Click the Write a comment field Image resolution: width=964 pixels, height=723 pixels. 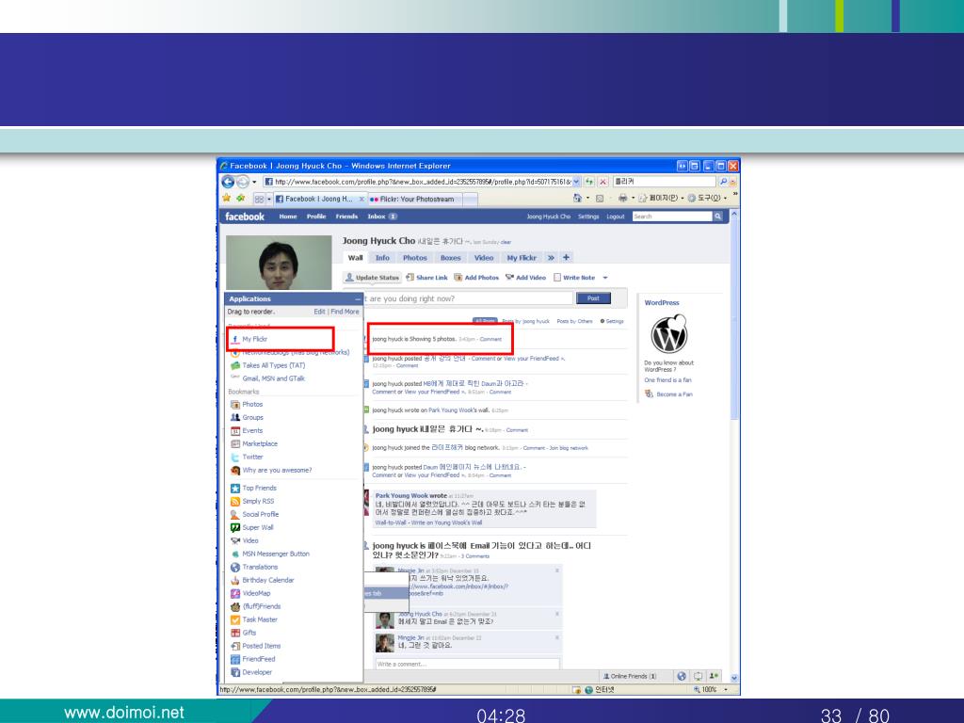coord(467,664)
